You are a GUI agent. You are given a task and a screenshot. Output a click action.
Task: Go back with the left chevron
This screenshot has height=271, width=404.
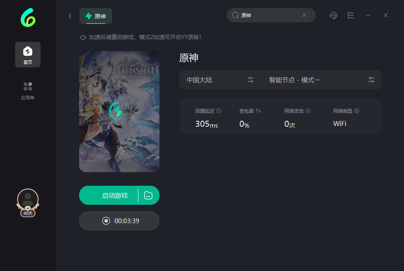click(70, 16)
